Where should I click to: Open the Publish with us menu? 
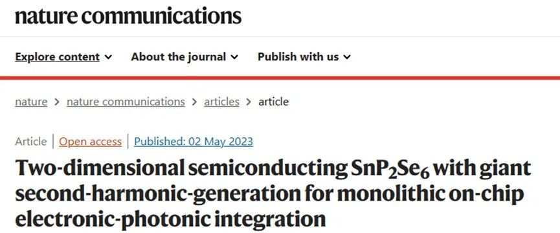pos(304,57)
